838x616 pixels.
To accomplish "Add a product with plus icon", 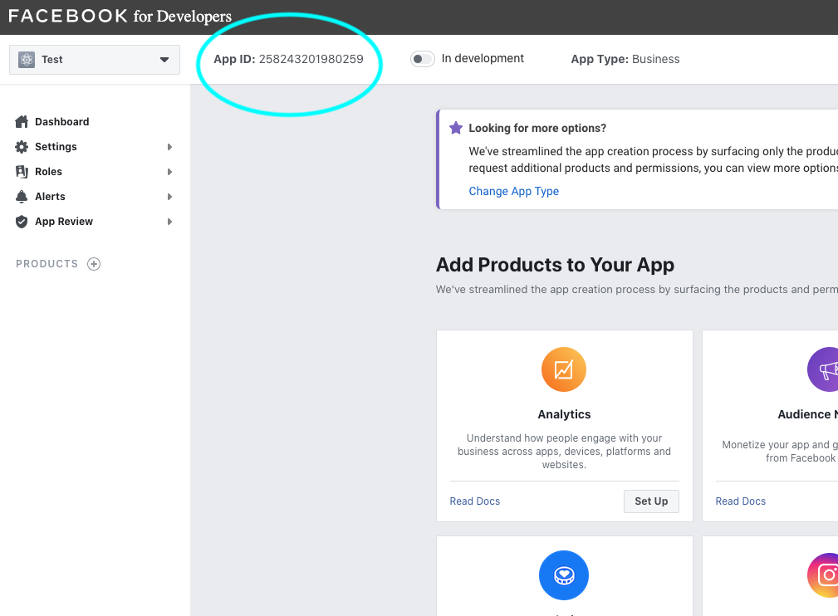I will pos(94,264).
